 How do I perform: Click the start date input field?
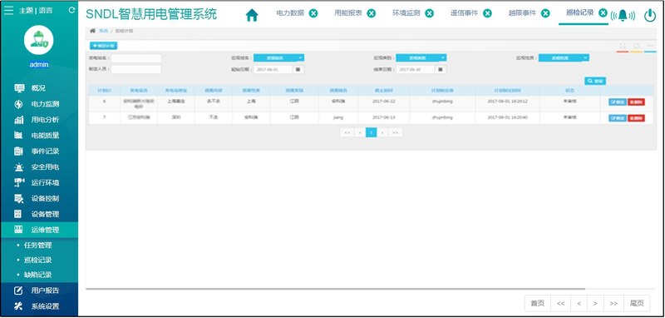pyautogui.click(x=273, y=69)
